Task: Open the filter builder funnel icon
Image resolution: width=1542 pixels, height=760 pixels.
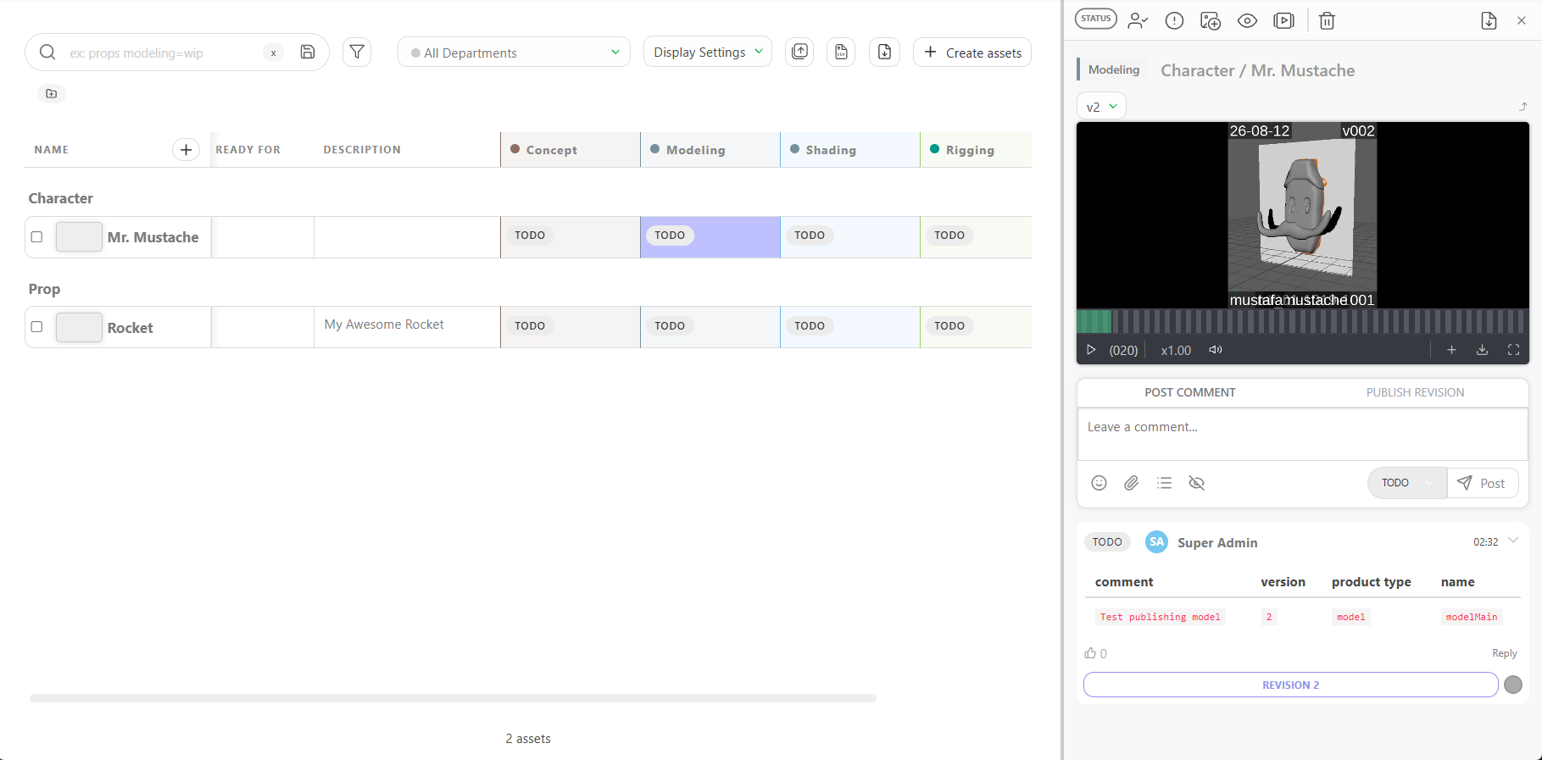Action: (357, 53)
